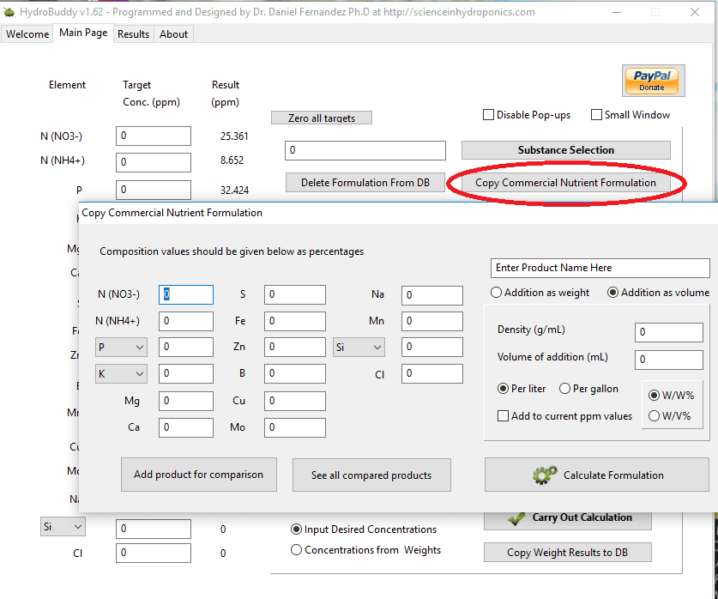Click Calculate Formulation button
The width and height of the screenshot is (718, 599).
pyautogui.click(x=597, y=475)
